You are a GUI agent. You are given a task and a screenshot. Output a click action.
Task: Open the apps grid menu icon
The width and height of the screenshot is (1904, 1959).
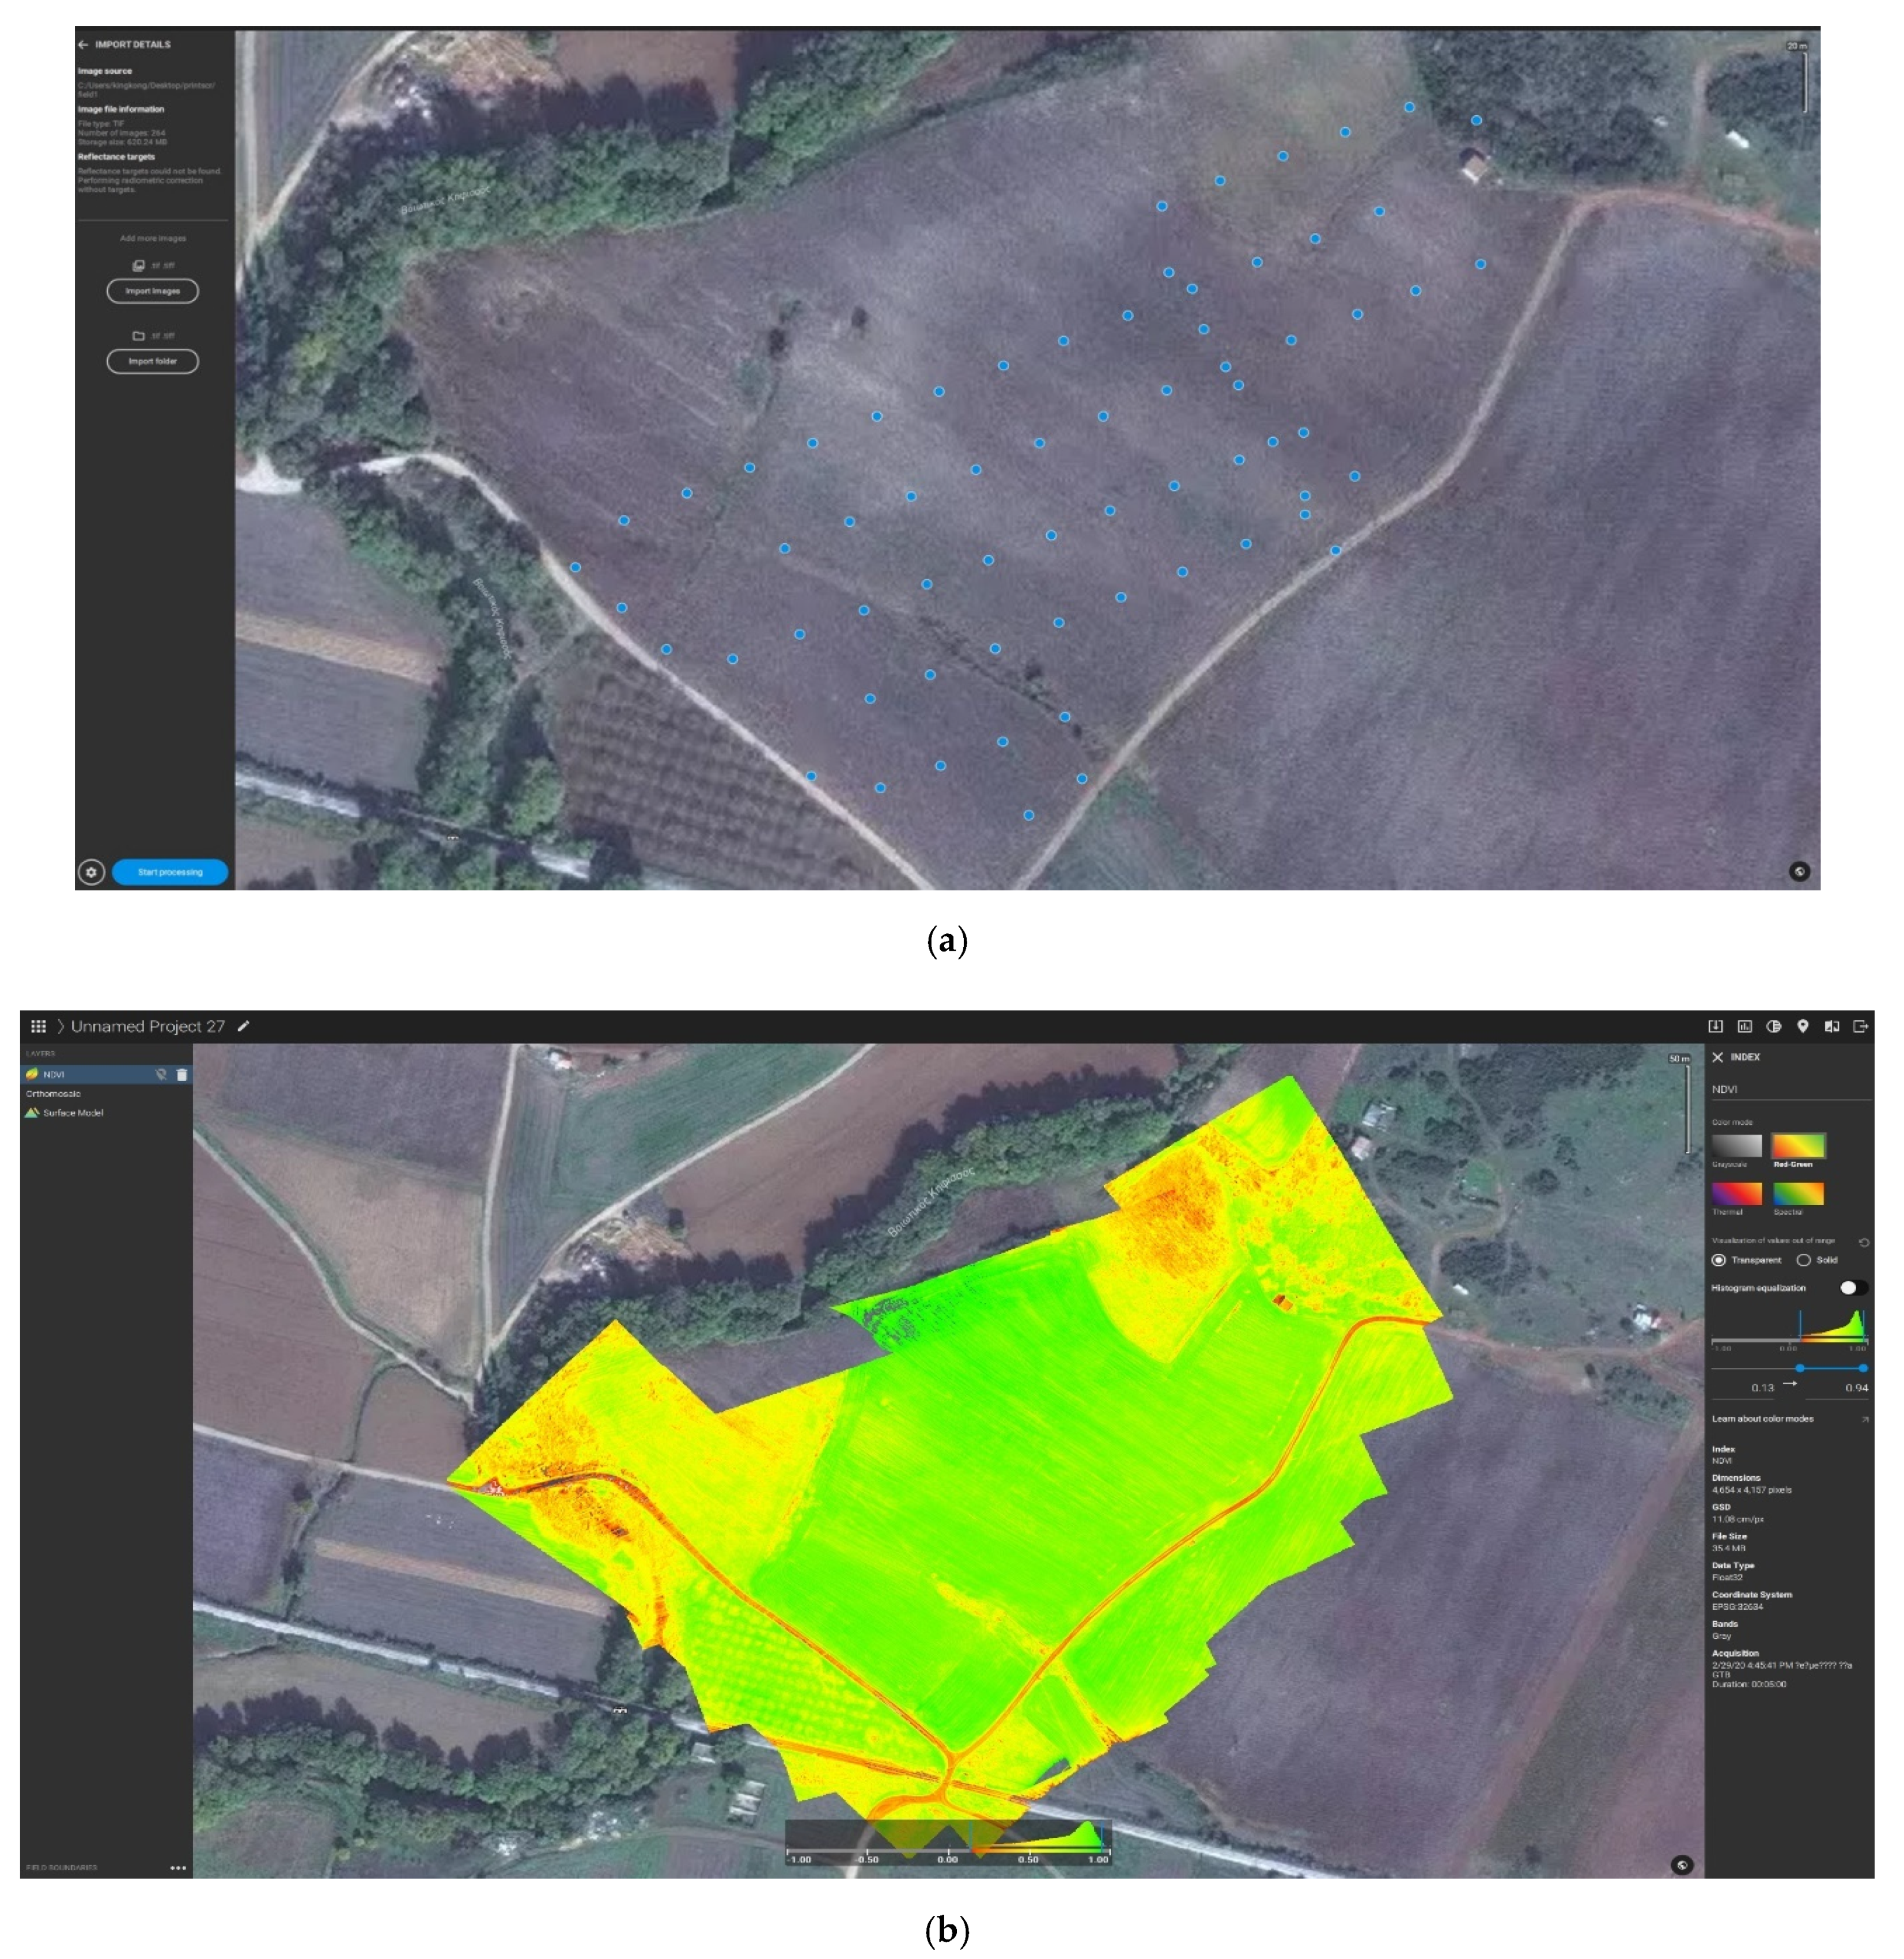pos(38,1026)
